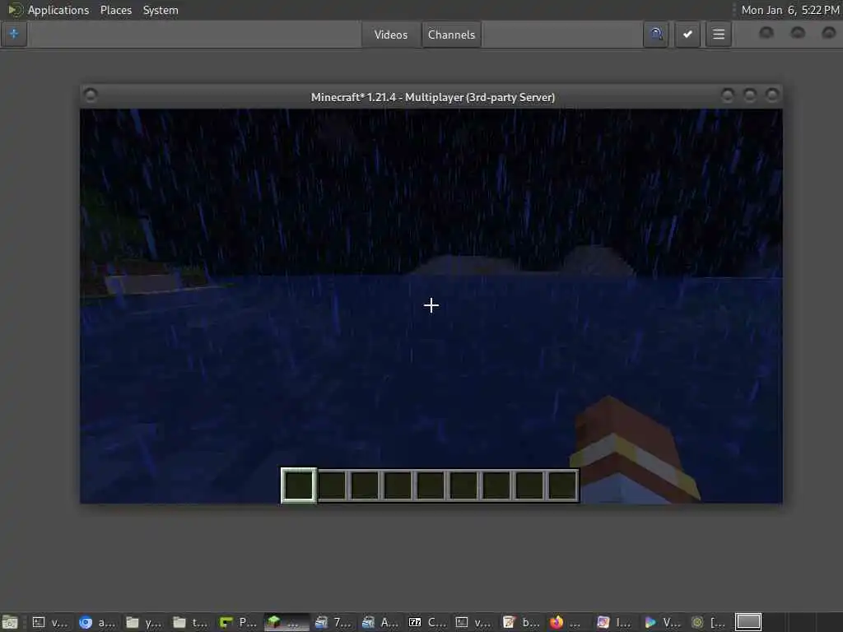Open the play-icon taskbar entry V...
Screen dimensions: 843x632
(663, 622)
